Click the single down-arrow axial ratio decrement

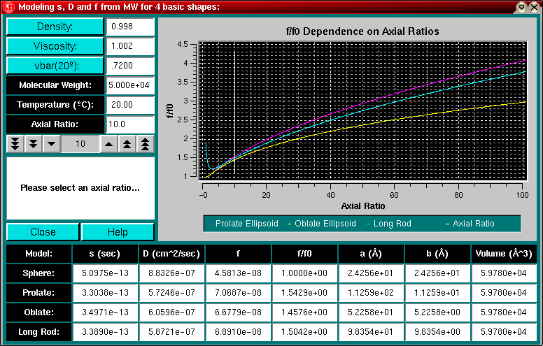(x=51, y=144)
